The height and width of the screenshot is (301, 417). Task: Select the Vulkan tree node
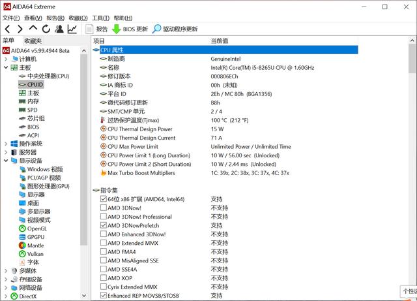[x=35, y=254]
